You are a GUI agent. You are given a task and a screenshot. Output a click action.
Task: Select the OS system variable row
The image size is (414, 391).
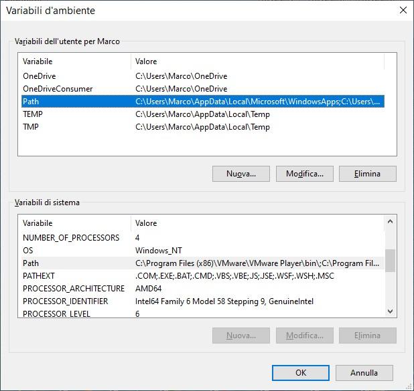click(28, 251)
